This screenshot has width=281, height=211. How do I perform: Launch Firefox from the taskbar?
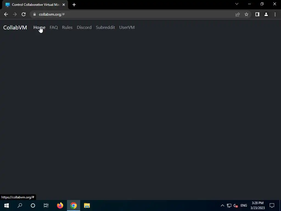(60, 206)
